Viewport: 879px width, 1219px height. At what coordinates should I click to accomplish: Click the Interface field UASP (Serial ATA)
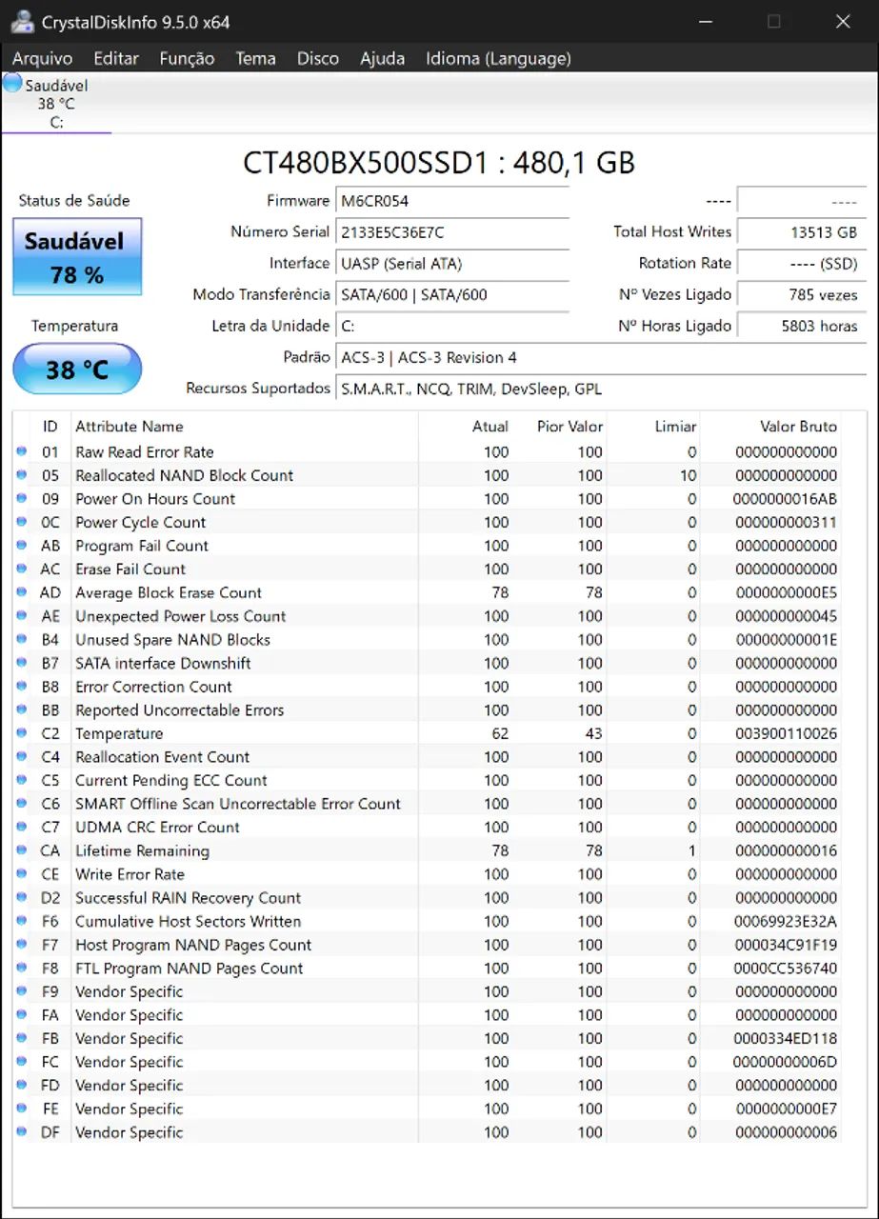click(453, 264)
